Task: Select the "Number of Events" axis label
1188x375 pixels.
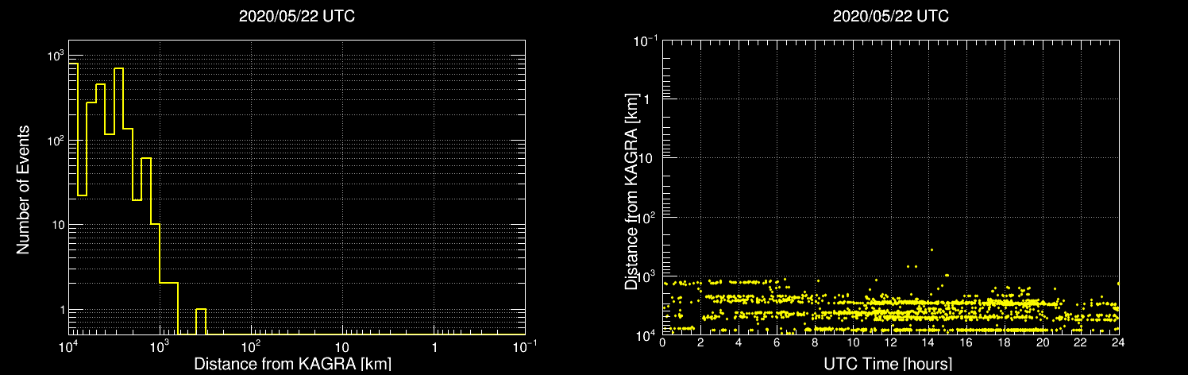Action: point(23,188)
